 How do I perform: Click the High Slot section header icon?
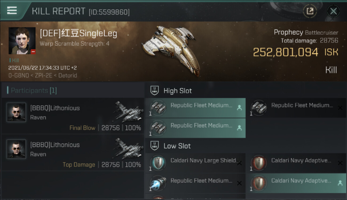click(155, 91)
